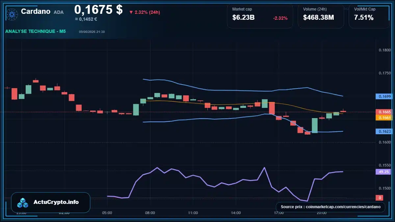Click the 14:00 time axis label
The width and height of the screenshot is (395, 222).
point(236,213)
